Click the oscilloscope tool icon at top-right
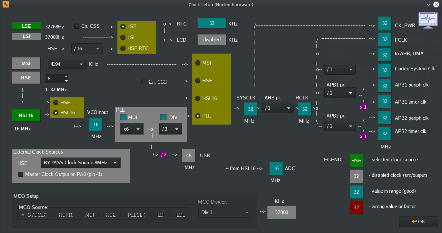The width and height of the screenshot is (442, 233). (428, 20)
